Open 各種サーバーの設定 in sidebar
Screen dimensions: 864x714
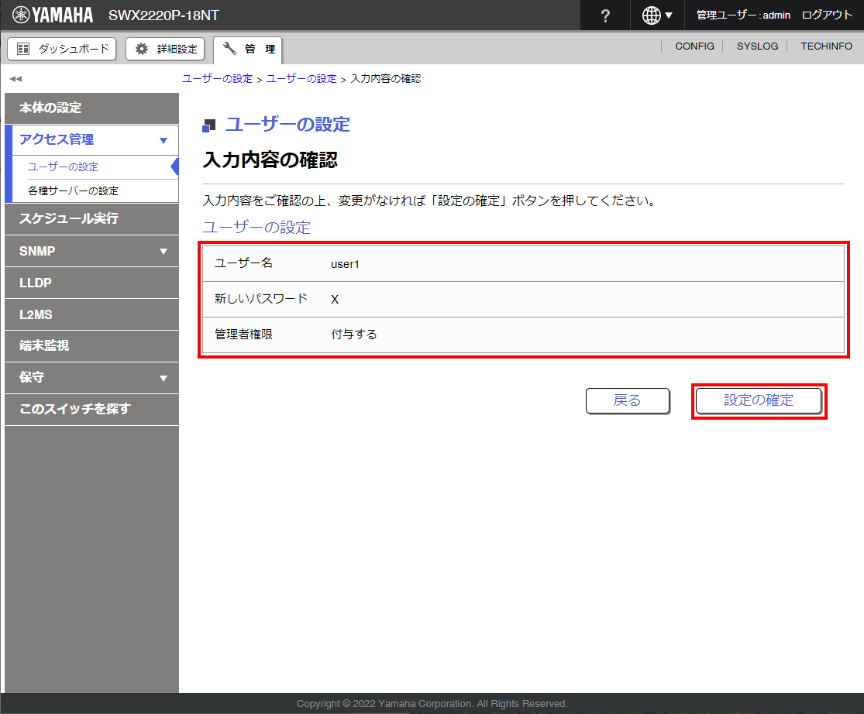coord(73,191)
